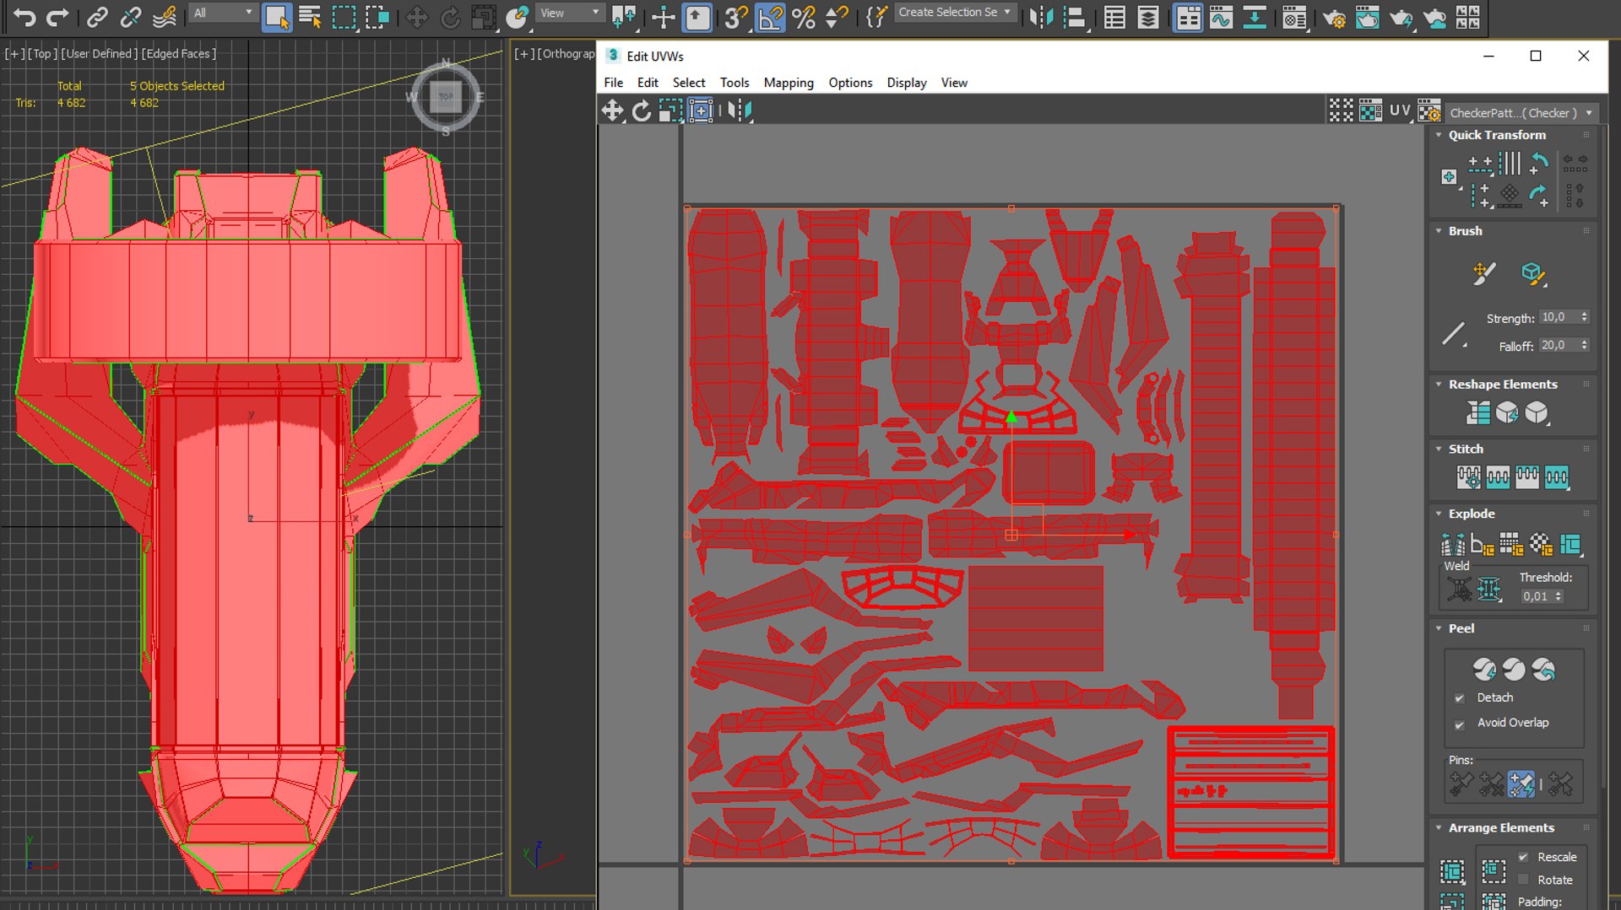Increase the Weld Threshold spinner
This screenshot has width=1621, height=910.
pyautogui.click(x=1559, y=593)
